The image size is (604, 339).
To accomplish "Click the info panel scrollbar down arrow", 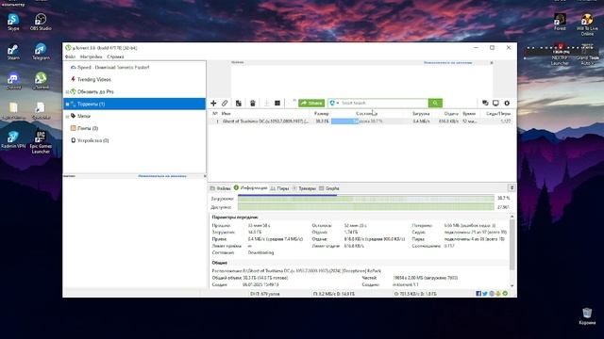I will coord(512,285).
